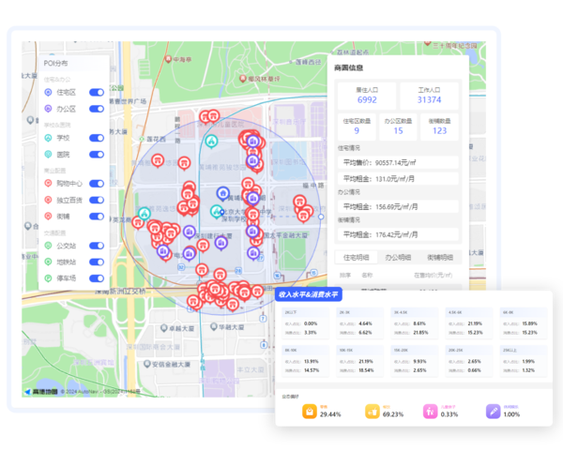Image resolution: width=563 pixels, height=450 pixels.
Task: Click the office rent value 156.69元/㎡/月
Action: 396,207
